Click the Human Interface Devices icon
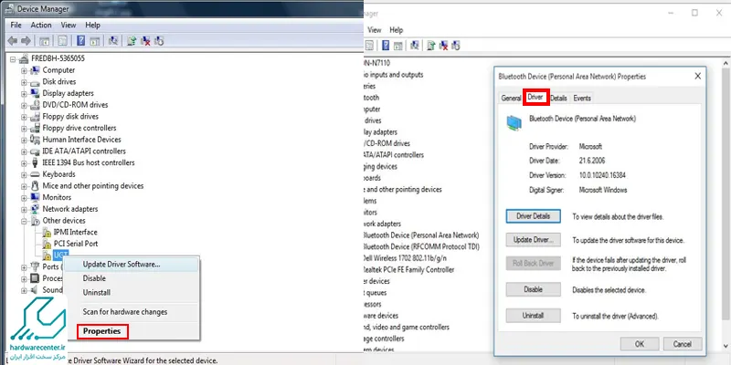 click(35, 140)
